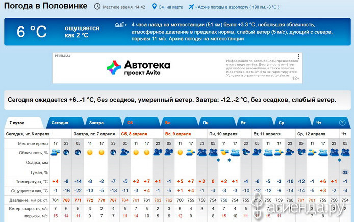
Task: Click sun icon for Sunday 11:00
Action: pyautogui.click(x=180, y=153)
